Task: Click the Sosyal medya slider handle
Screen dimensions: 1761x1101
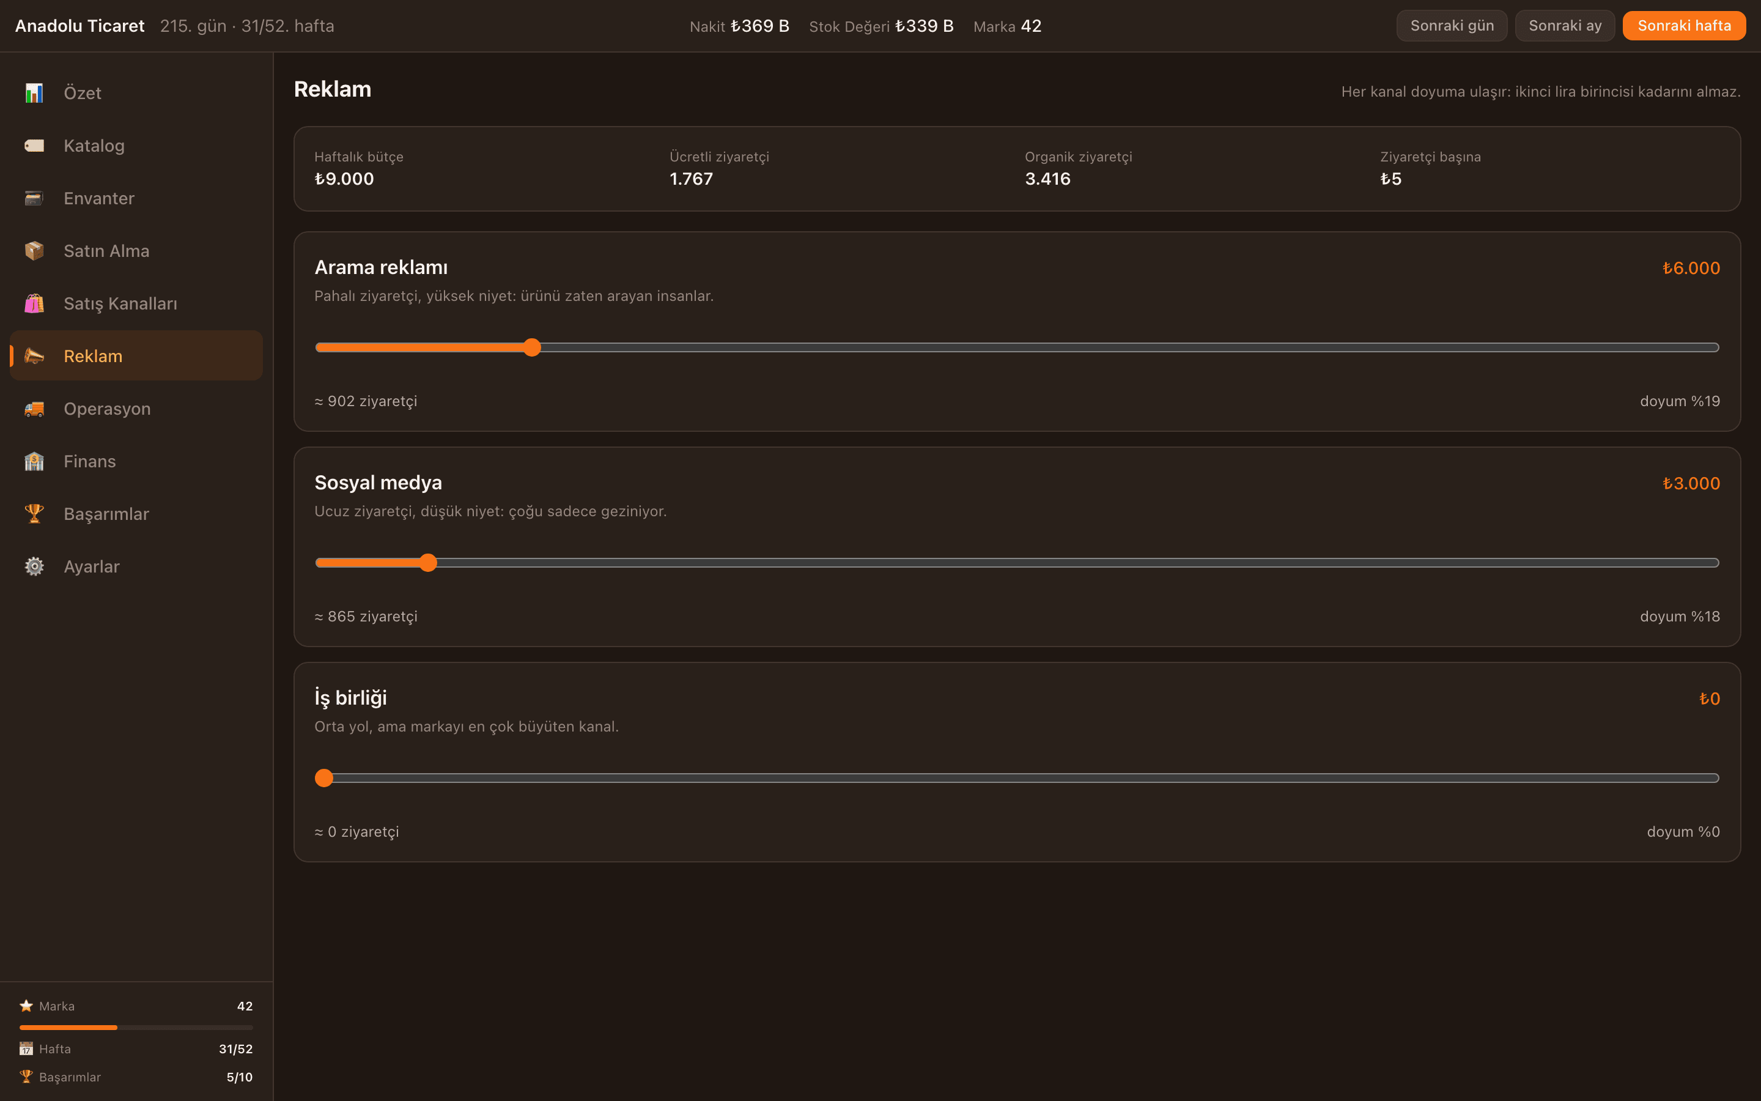Action: [428, 563]
